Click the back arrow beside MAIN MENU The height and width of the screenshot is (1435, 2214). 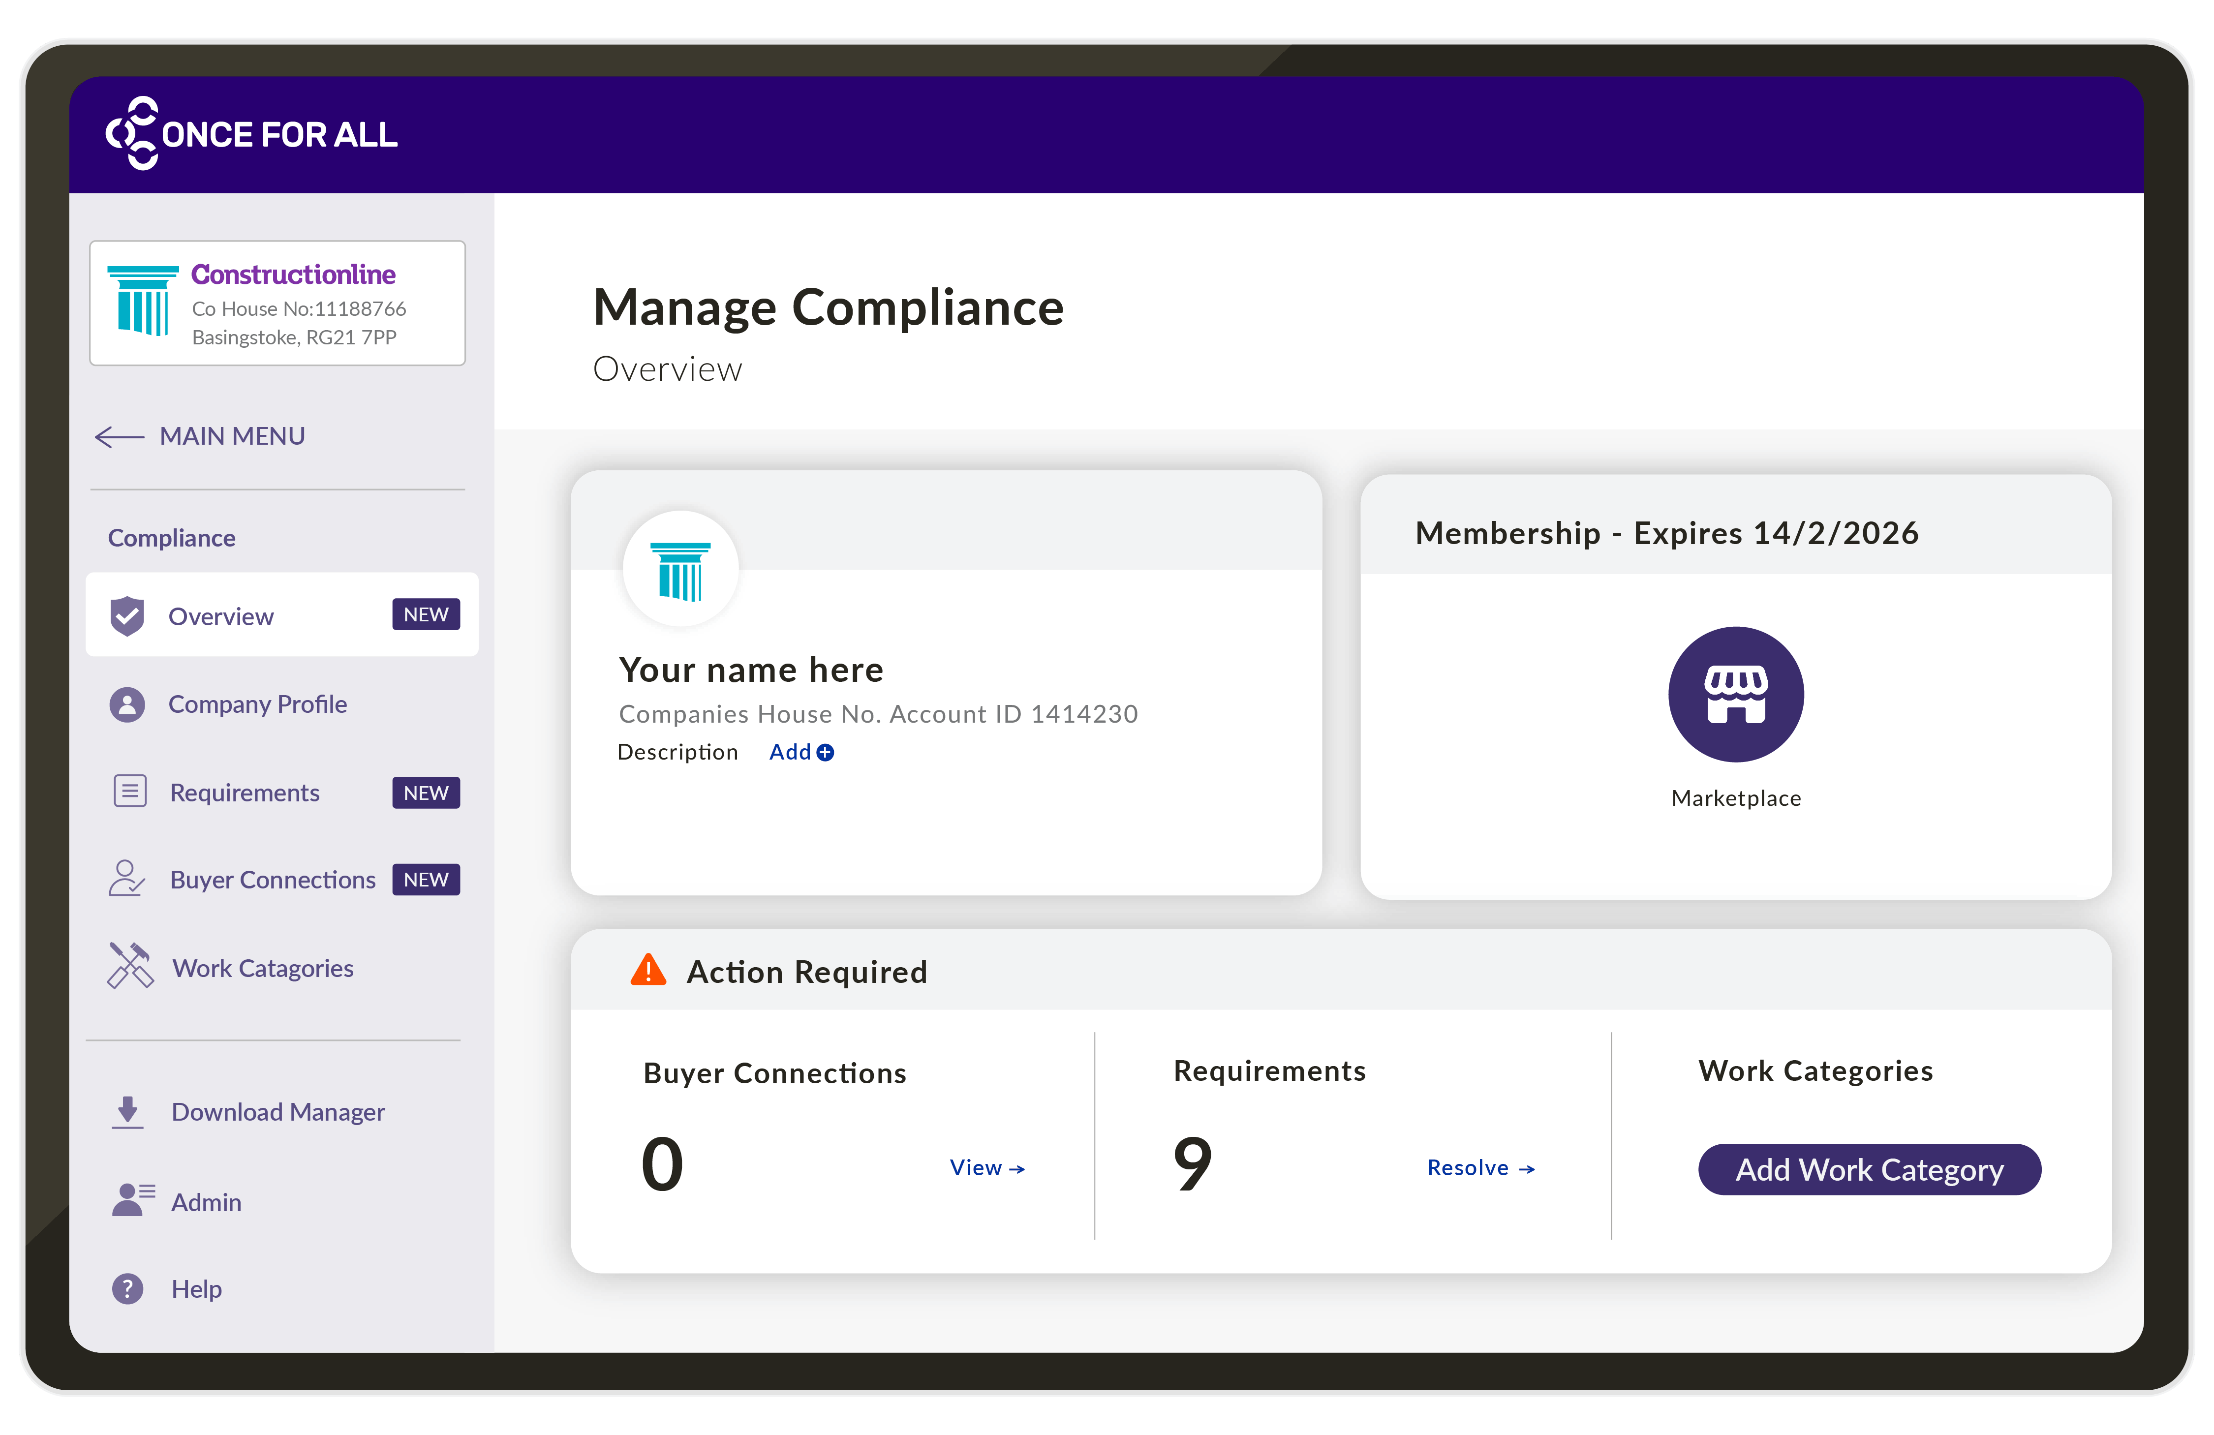[x=119, y=436]
